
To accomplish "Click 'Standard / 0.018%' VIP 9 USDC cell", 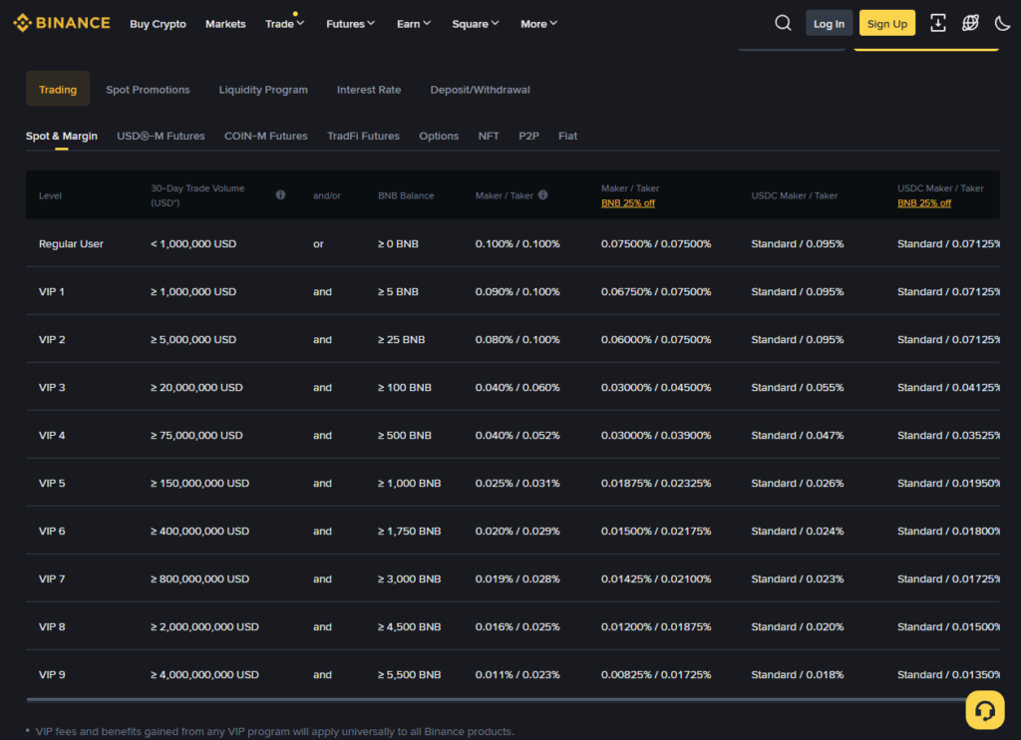I will coord(797,674).
